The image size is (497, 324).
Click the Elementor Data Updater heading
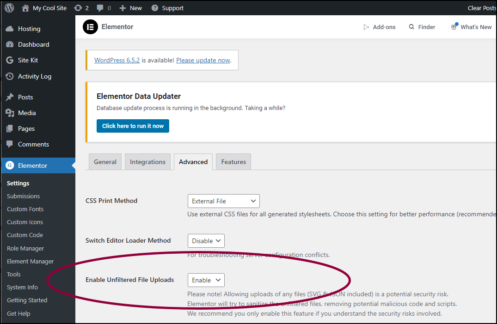point(139,96)
